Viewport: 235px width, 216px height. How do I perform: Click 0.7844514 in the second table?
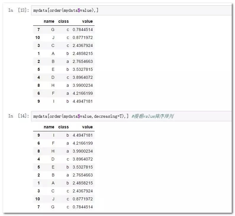click(83, 207)
